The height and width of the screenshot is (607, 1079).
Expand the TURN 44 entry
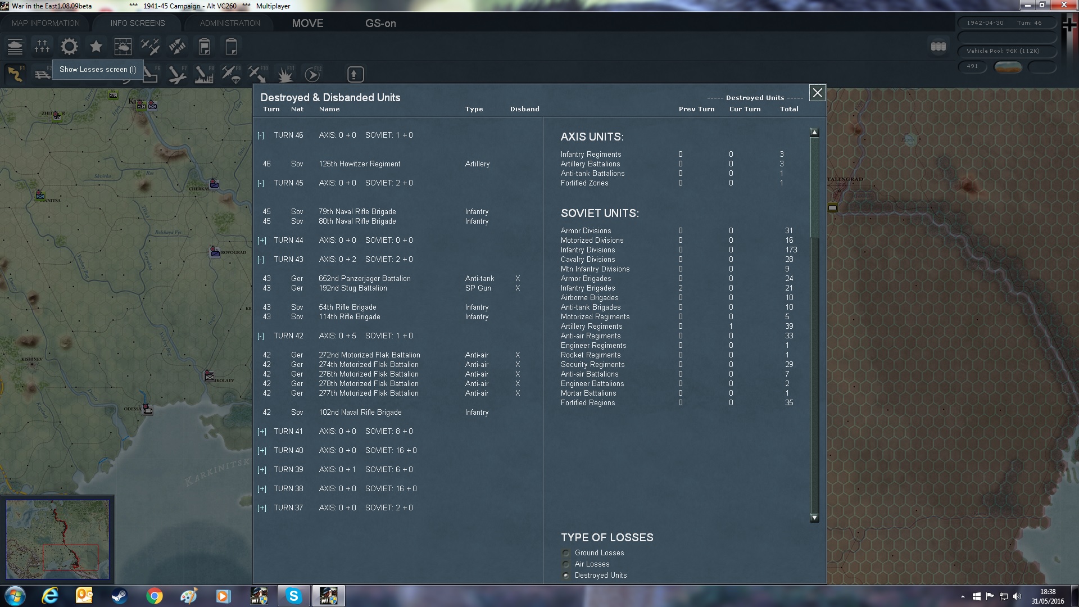pos(262,241)
